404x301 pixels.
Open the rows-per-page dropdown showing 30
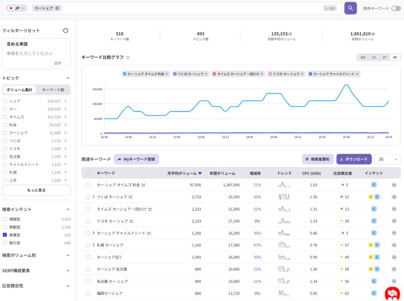pos(387,159)
